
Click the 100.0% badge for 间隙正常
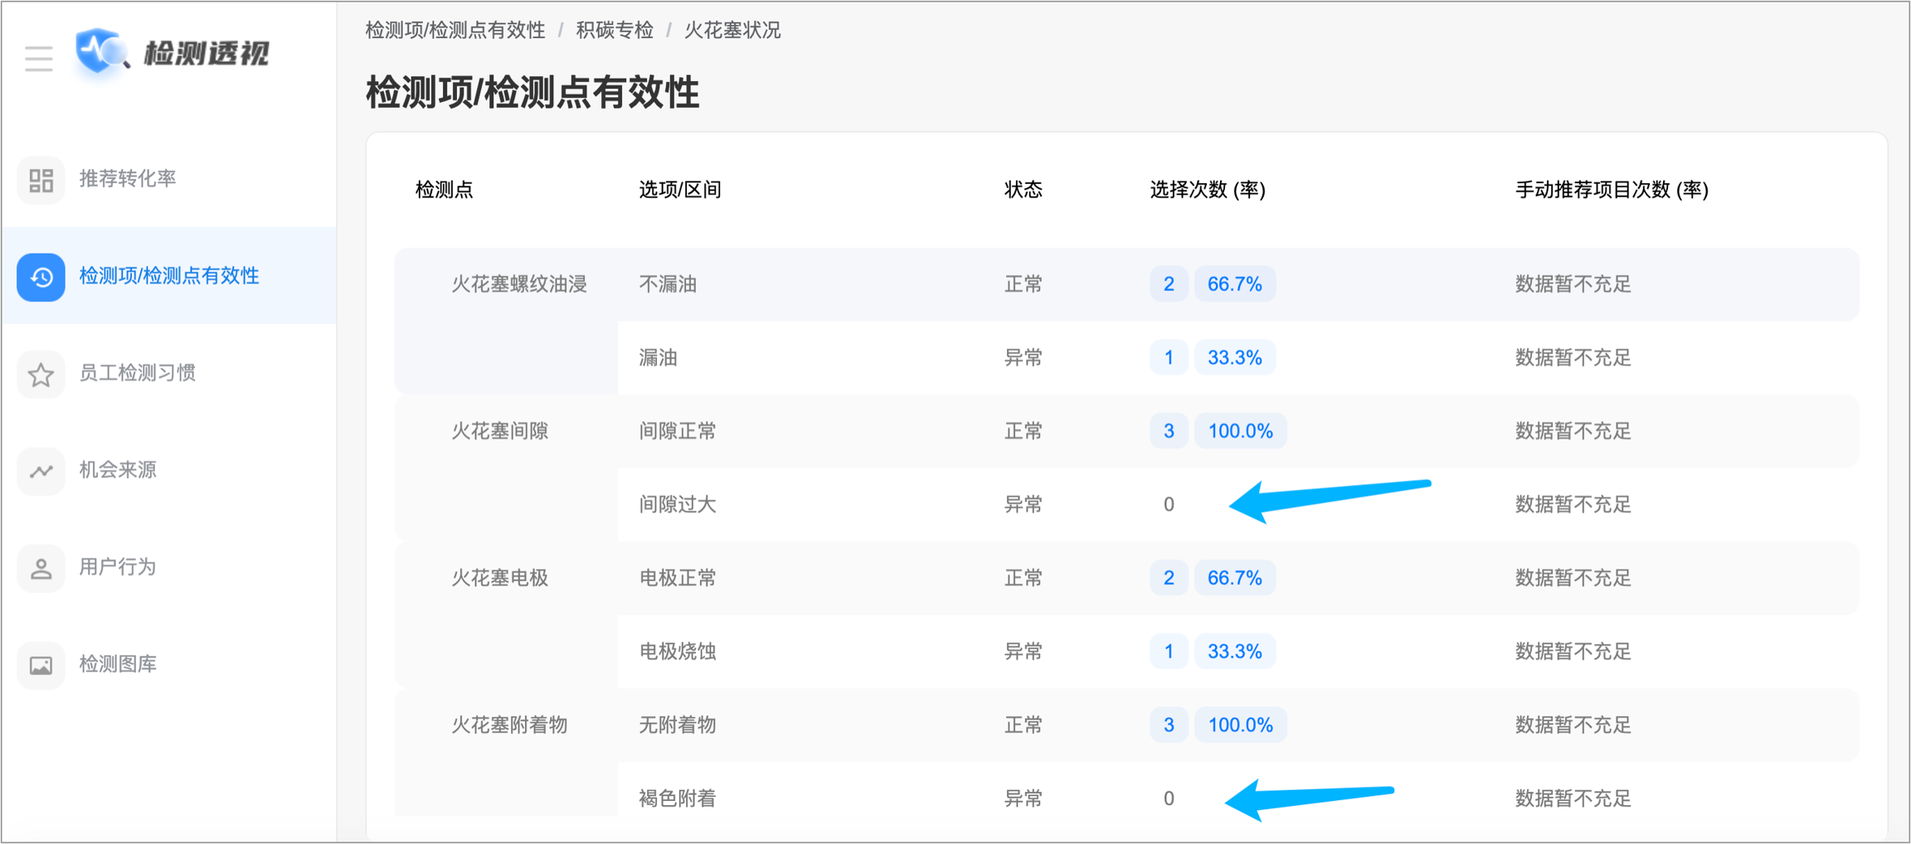1240,431
